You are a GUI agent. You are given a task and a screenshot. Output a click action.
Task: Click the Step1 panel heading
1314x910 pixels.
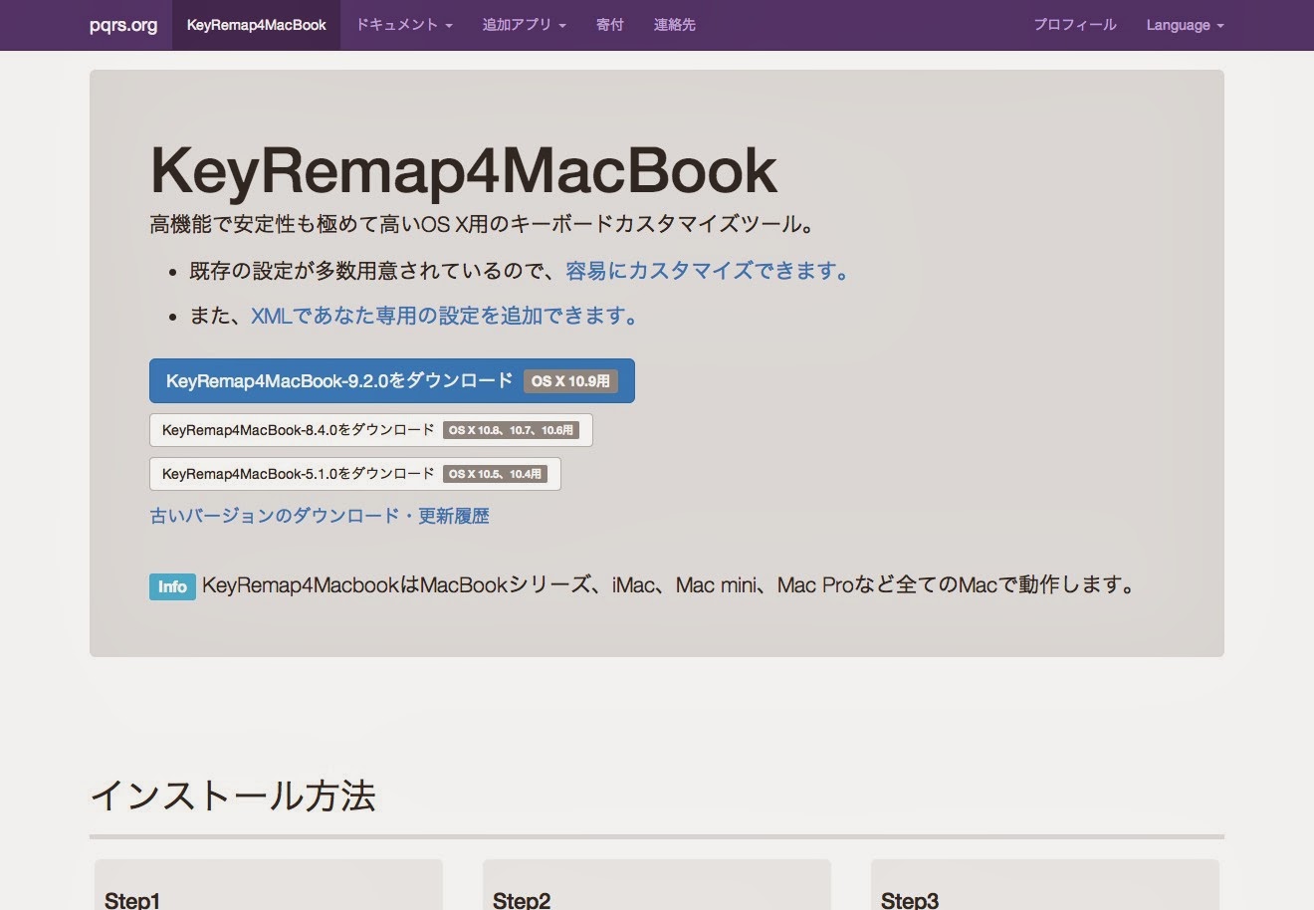132,900
